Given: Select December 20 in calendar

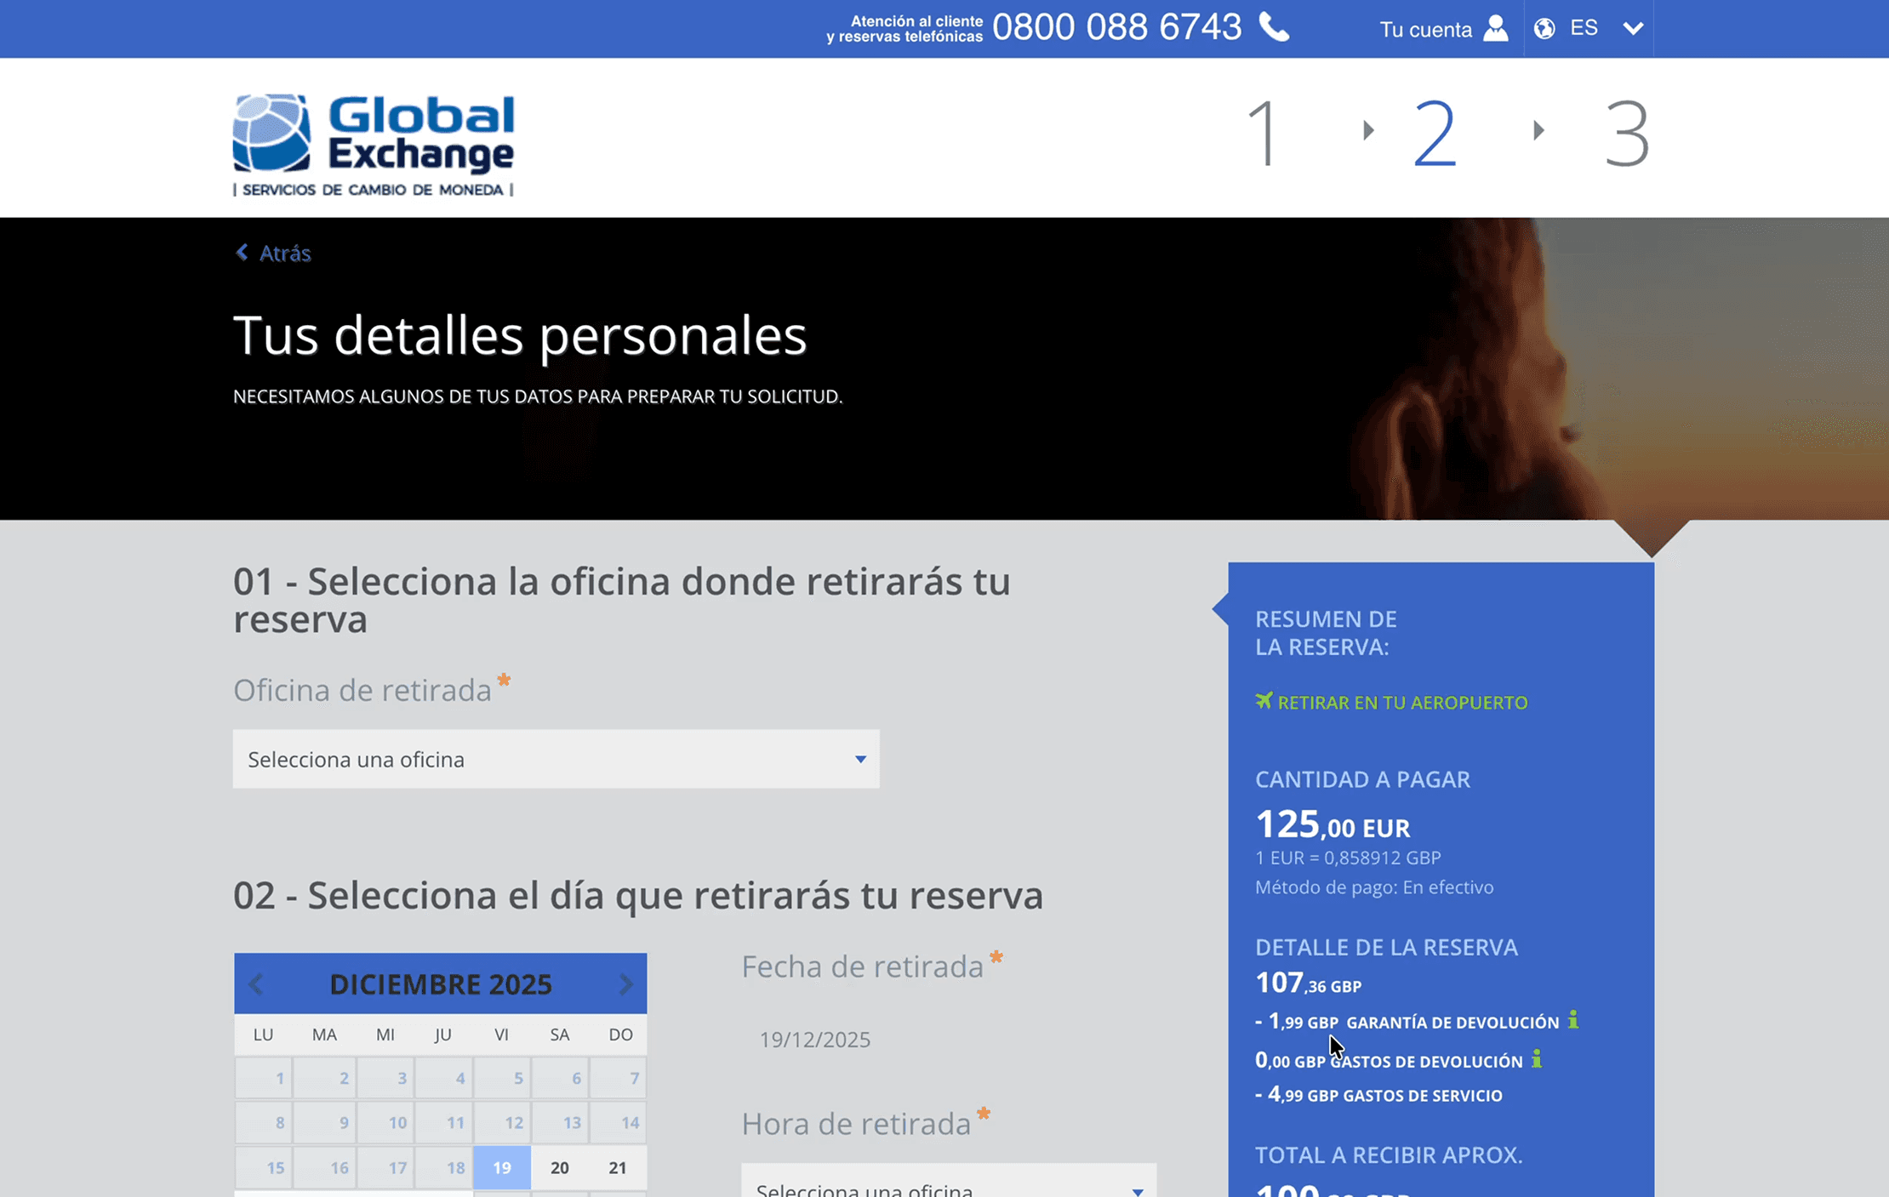Looking at the screenshot, I should [559, 1167].
